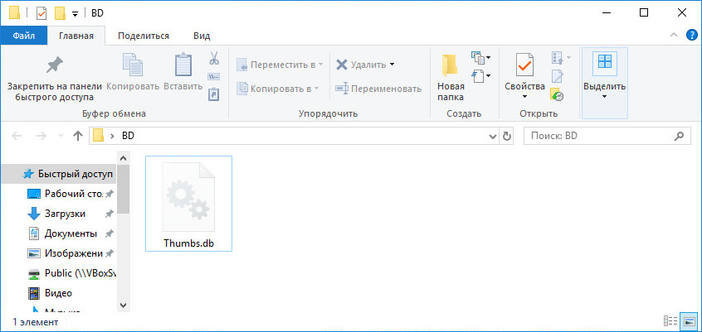Open Переместить в dropdown
Screen dimensions: 702x332
tap(280, 65)
